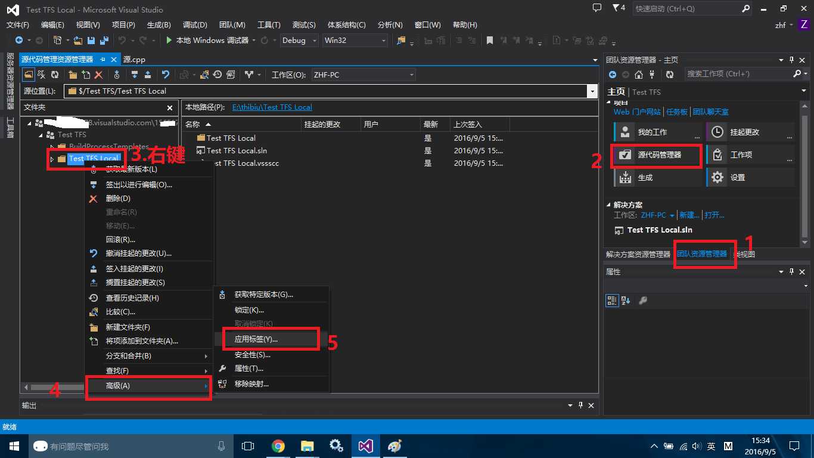Click the view history clock toolbar icon
The image size is (814, 458).
pyautogui.click(x=218, y=75)
